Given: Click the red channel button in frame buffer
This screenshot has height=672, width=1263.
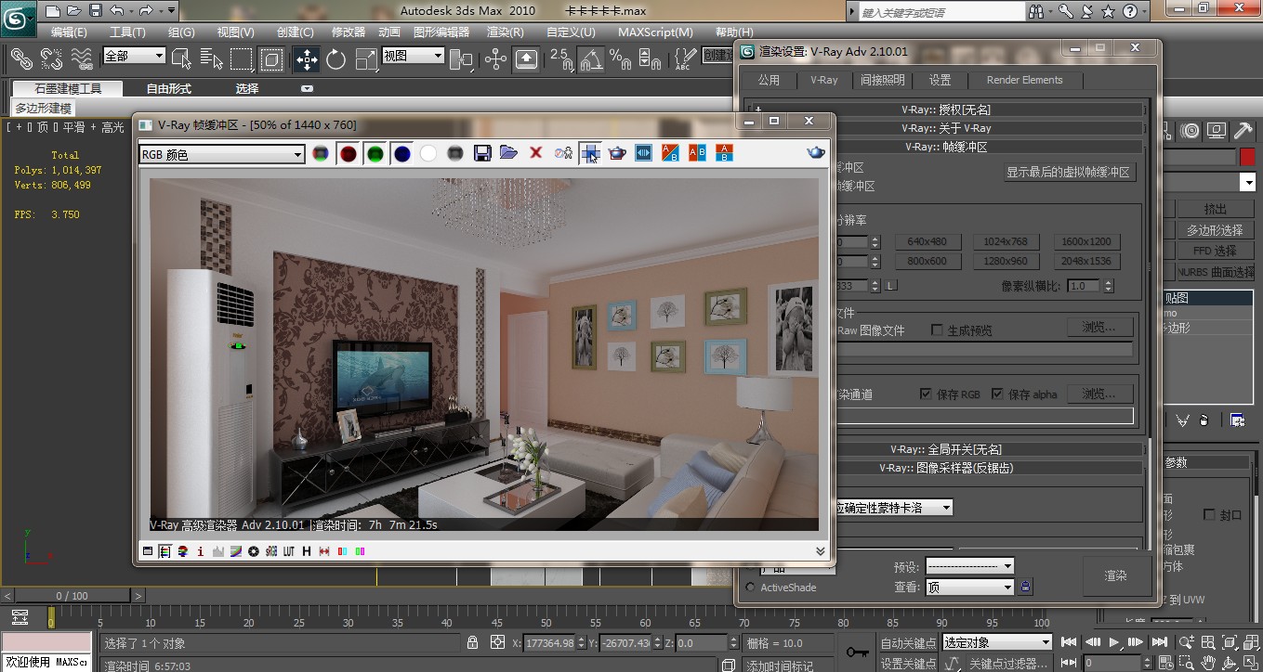Looking at the screenshot, I should coord(348,153).
